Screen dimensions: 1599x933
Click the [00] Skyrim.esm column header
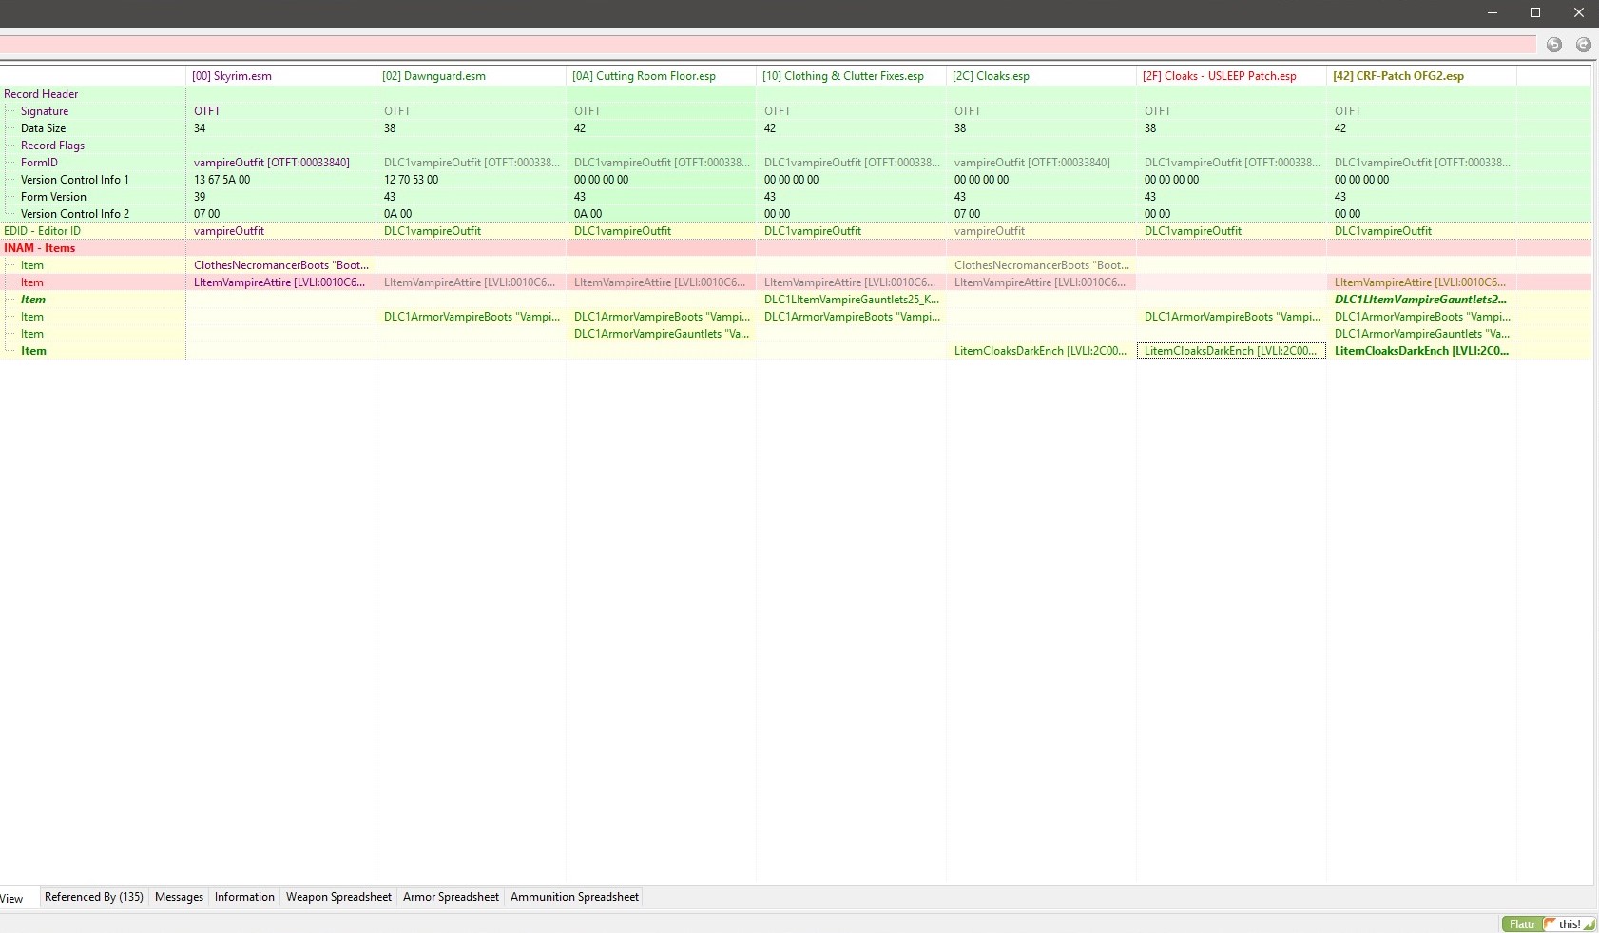point(280,76)
